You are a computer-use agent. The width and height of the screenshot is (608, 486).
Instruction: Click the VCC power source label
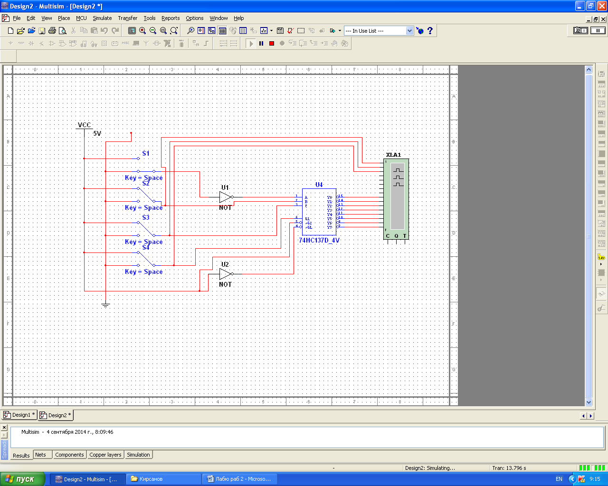[x=84, y=125]
